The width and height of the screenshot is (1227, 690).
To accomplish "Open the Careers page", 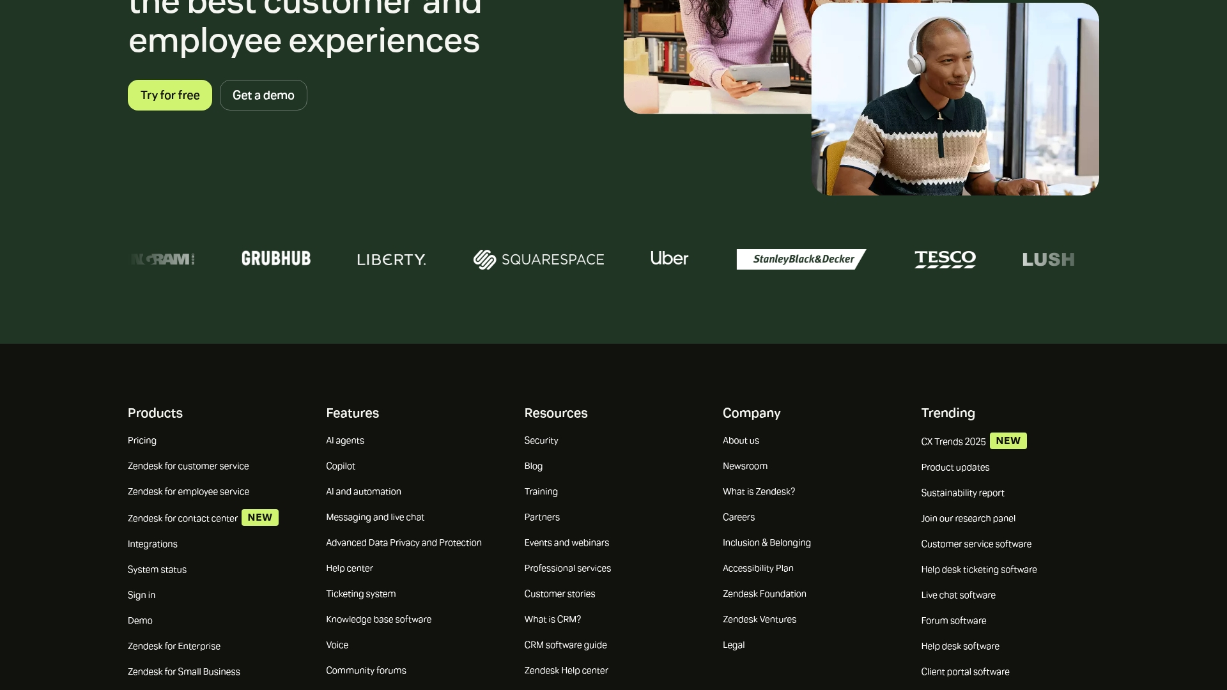I will (739, 517).
